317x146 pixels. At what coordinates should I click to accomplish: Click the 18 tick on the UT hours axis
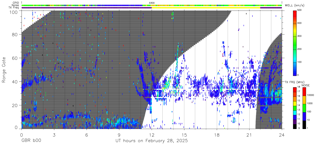(x=217, y=135)
